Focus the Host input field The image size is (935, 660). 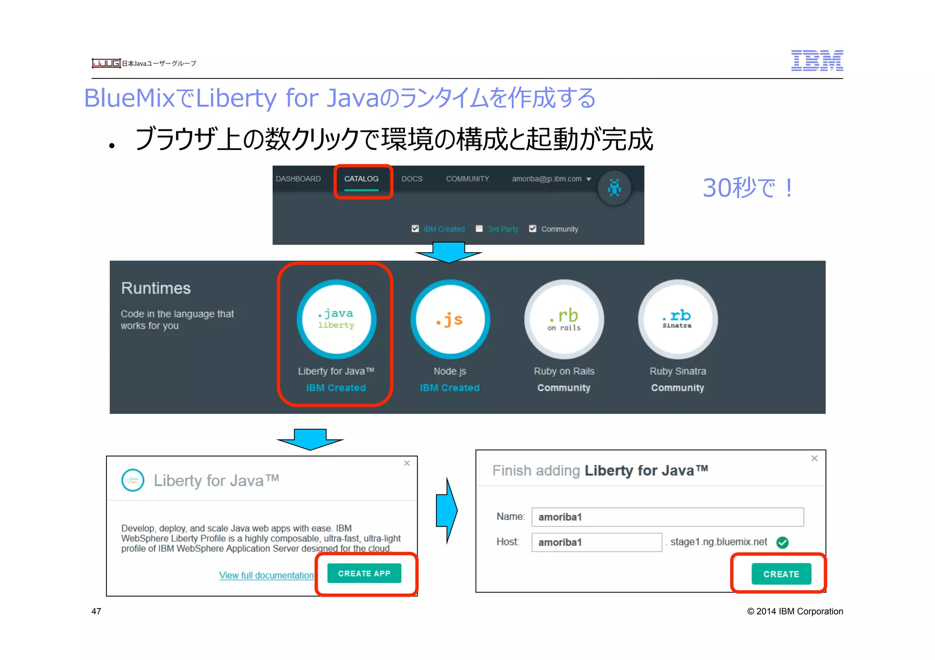[x=597, y=542]
